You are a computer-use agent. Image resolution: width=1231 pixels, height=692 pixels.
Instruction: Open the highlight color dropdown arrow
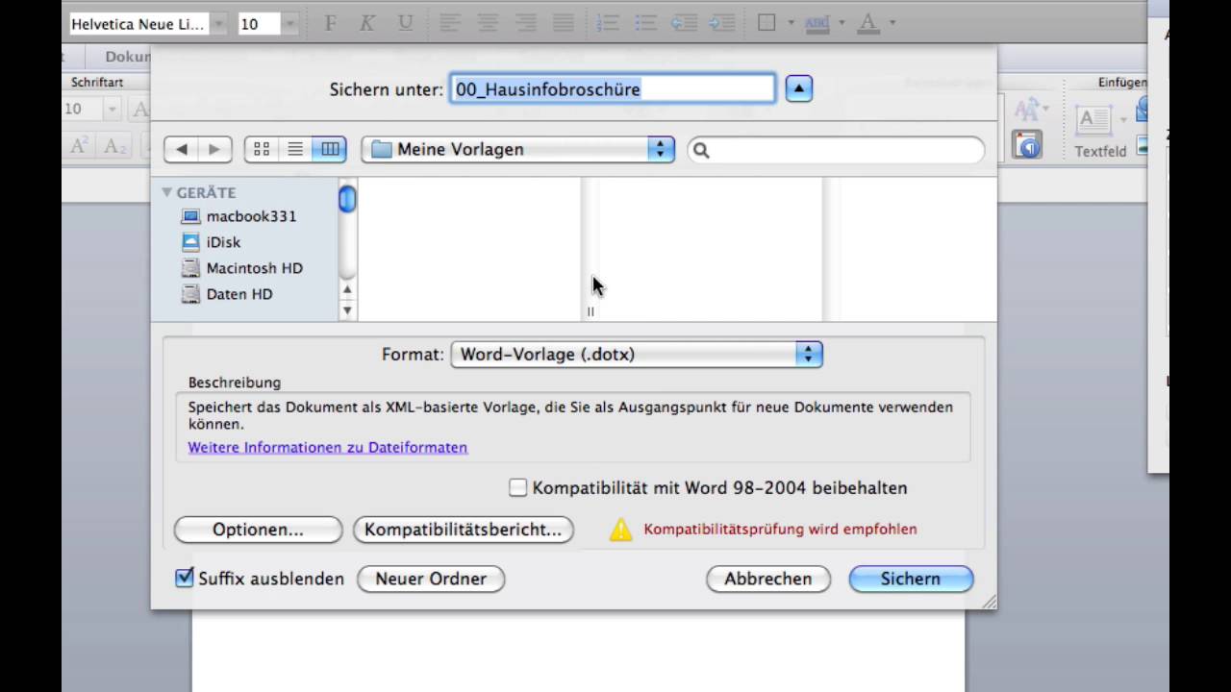coord(841,23)
